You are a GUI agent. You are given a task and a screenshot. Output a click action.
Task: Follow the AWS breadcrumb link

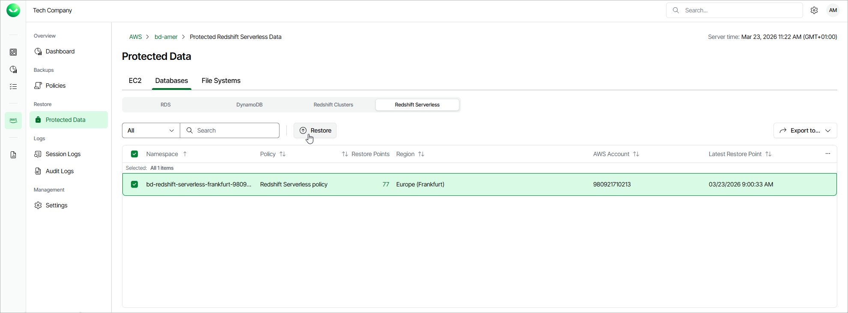(135, 37)
